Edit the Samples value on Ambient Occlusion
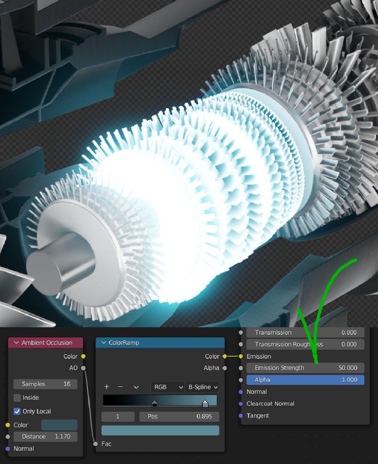378x464 pixels. click(45, 384)
